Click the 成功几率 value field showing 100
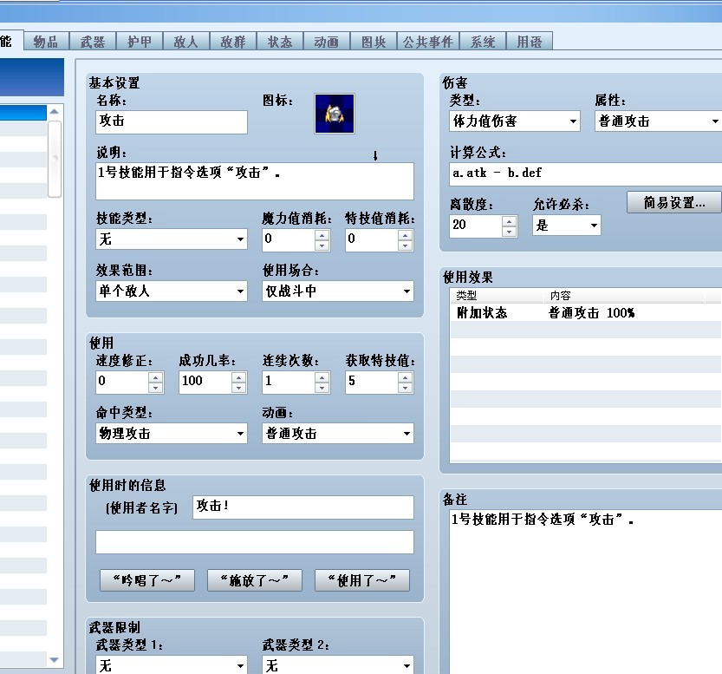 pyautogui.click(x=205, y=383)
